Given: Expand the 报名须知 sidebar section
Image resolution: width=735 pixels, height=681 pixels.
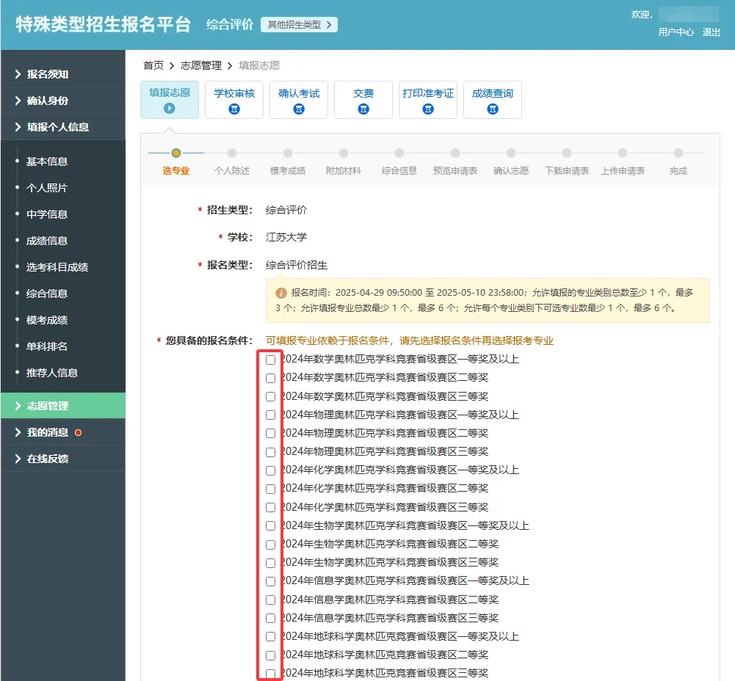Looking at the screenshot, I should (x=63, y=74).
